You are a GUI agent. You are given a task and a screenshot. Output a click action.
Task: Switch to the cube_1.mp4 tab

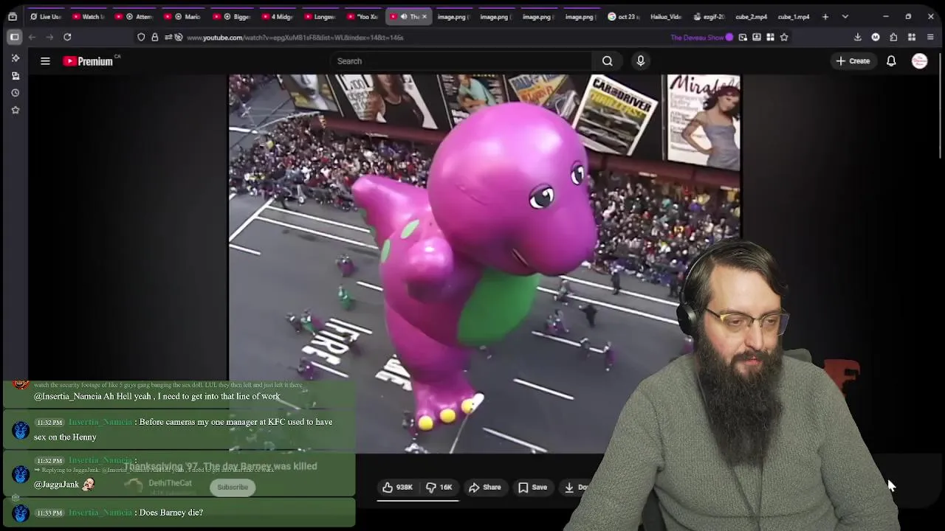(x=794, y=16)
